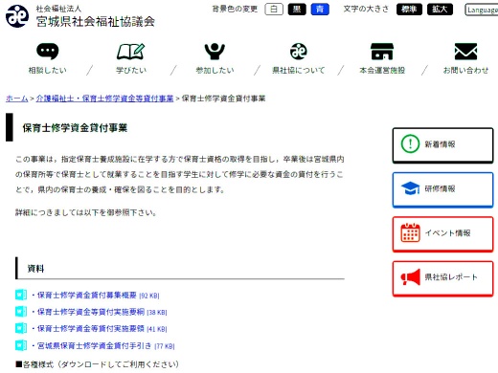The height and width of the screenshot is (373, 498).
Task: Download 保育士修学資金貸付募集概要 document
Action: coord(87,296)
